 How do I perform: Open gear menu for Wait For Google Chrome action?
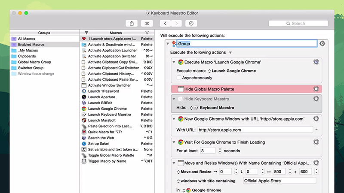coord(316,142)
